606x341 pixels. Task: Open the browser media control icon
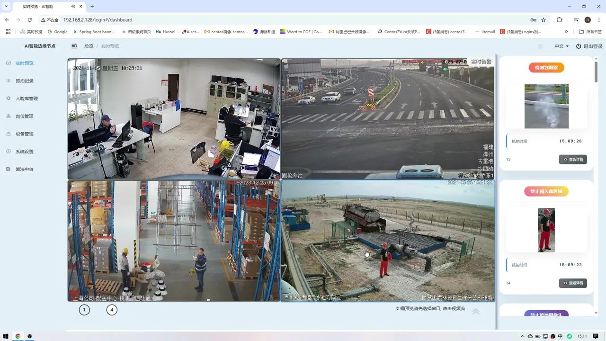(576, 20)
